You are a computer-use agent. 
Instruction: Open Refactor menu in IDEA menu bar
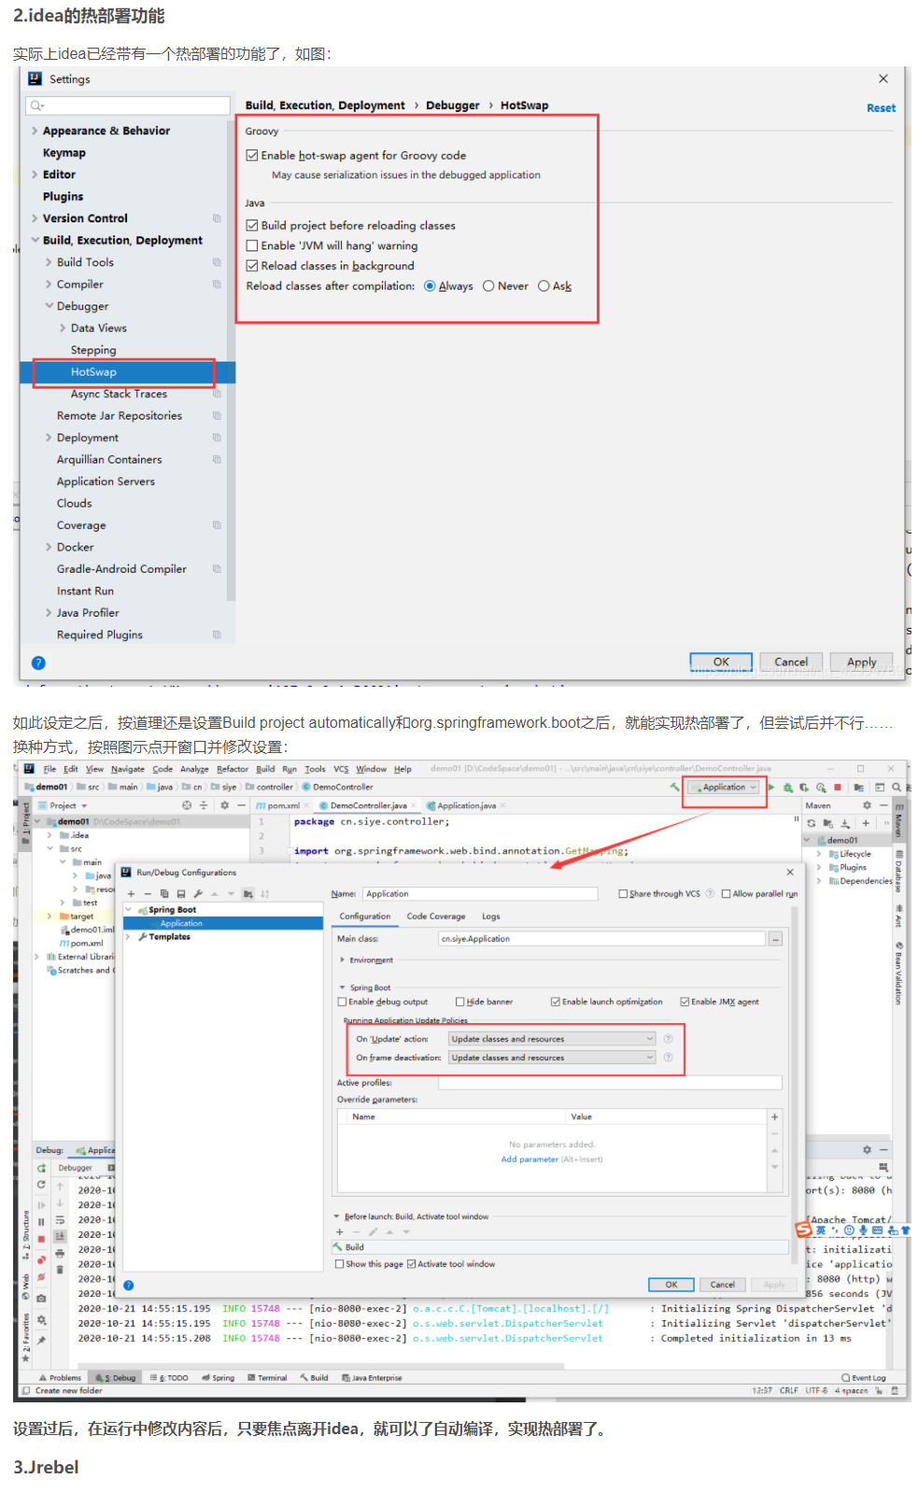point(233,769)
